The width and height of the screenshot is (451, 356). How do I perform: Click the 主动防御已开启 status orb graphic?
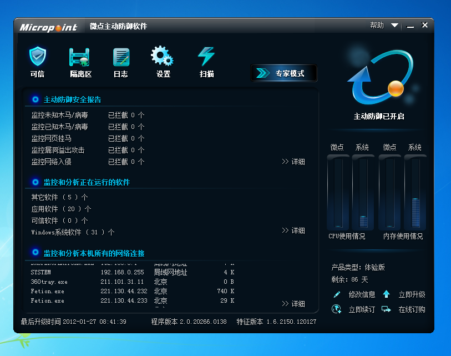pyautogui.click(x=380, y=77)
